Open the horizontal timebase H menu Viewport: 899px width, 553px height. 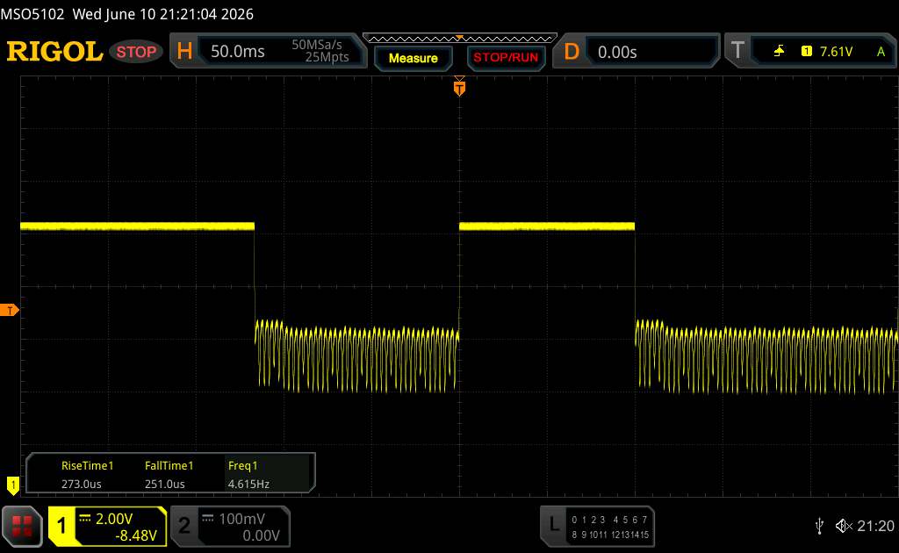184,51
